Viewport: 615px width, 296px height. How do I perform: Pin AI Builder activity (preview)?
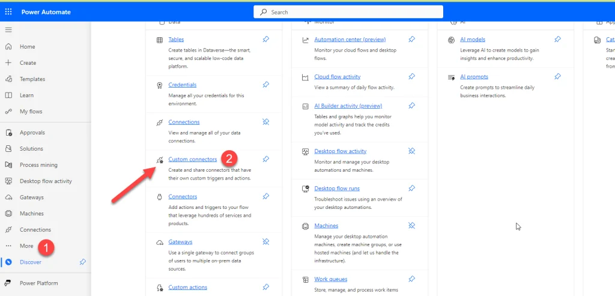(x=411, y=106)
